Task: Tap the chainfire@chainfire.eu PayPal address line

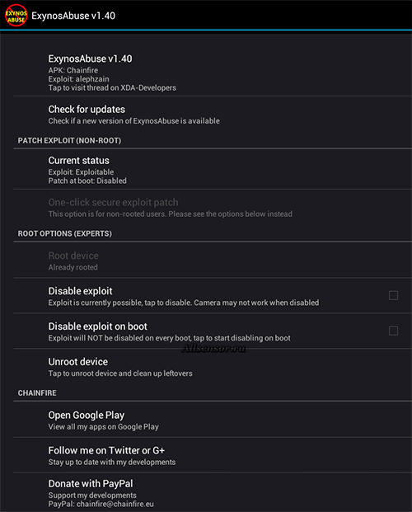Action: [x=101, y=504]
